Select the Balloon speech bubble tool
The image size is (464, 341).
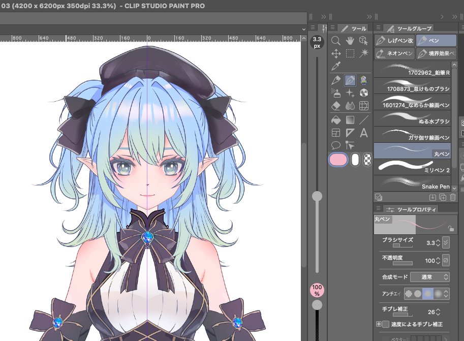pos(335,145)
